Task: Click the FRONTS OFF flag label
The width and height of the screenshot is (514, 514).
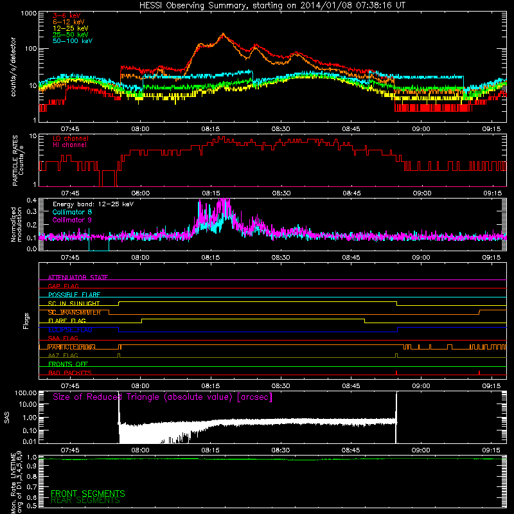Action: pos(68,364)
